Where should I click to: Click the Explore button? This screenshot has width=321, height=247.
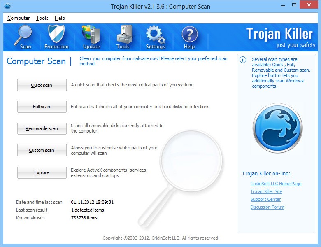pos(42,172)
